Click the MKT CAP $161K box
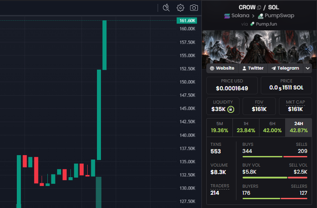 pos(296,106)
